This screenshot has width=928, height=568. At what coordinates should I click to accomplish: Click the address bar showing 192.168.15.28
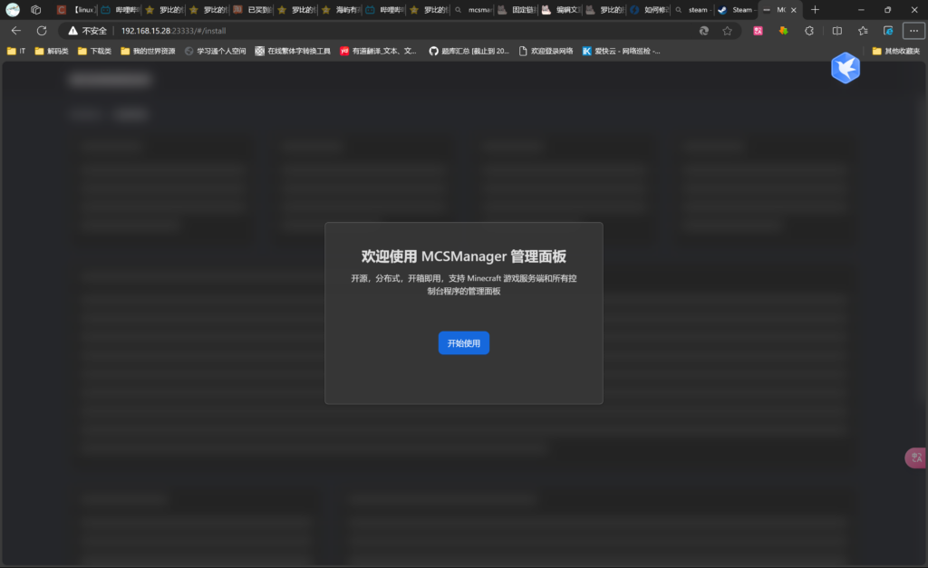[x=362, y=31]
